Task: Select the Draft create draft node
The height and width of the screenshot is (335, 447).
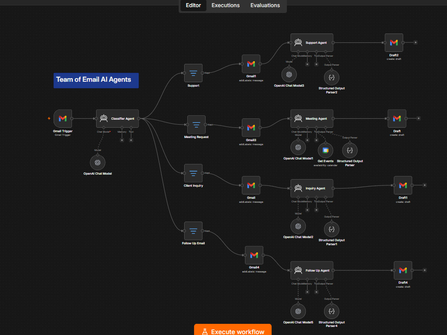Action: point(397,118)
